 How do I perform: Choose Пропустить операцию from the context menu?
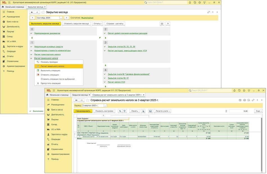click(x=50, y=83)
